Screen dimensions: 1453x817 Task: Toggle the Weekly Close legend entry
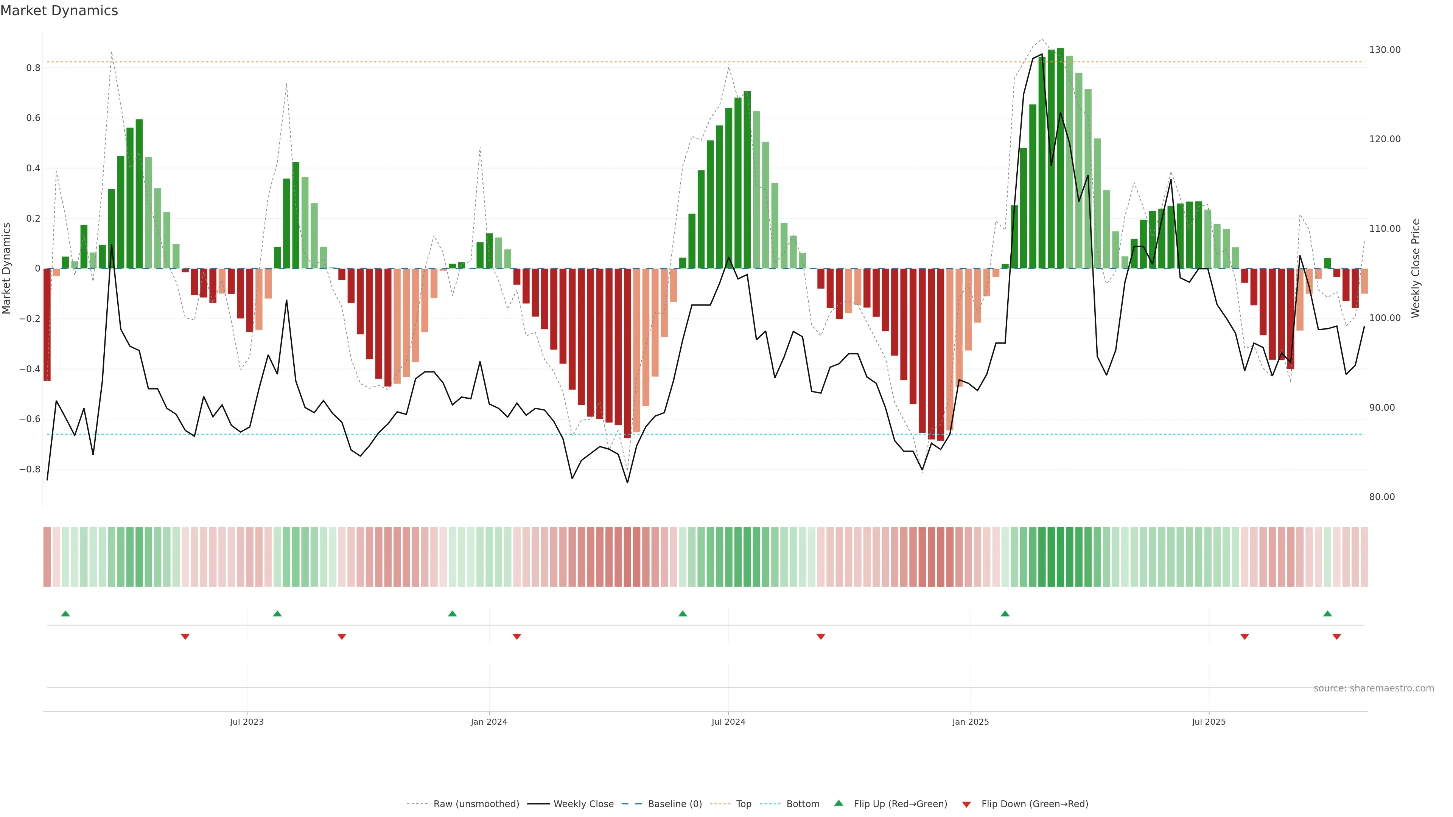[x=583, y=804]
